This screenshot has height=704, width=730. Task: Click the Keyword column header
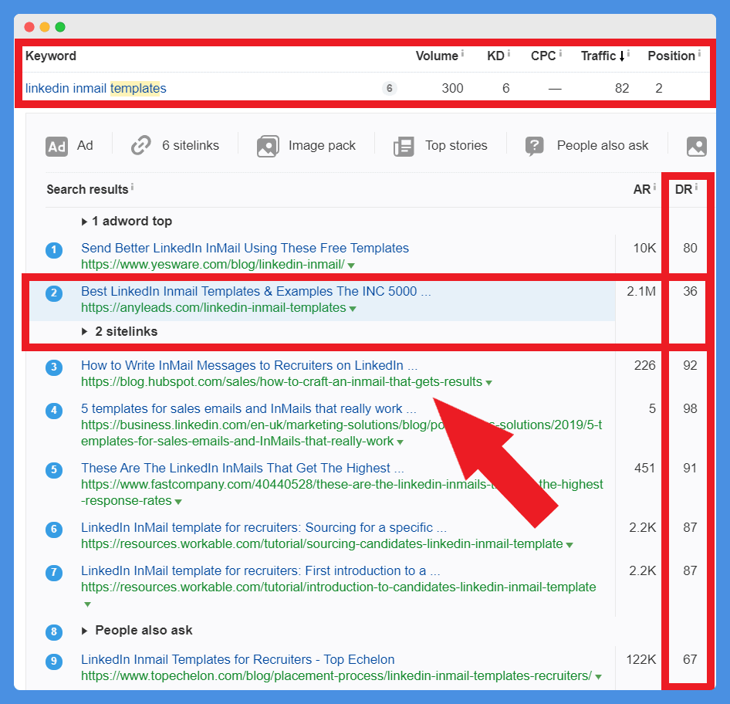[x=51, y=56]
